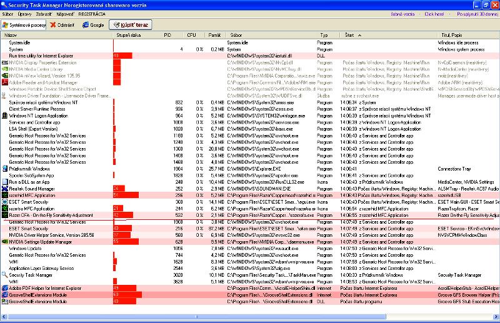The image size is (500, 323).
Task: Click the scrollbar right arrow
Action: [496, 317]
